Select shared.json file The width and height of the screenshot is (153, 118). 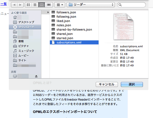(x=74, y=34)
